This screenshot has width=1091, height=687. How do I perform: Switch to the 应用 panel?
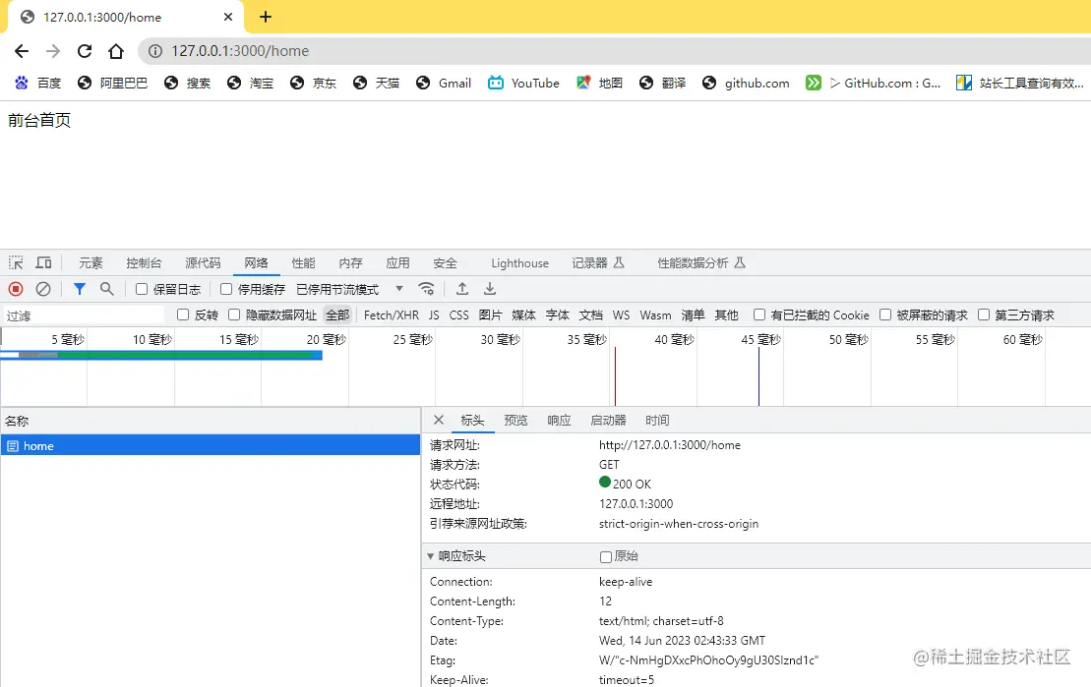click(398, 262)
